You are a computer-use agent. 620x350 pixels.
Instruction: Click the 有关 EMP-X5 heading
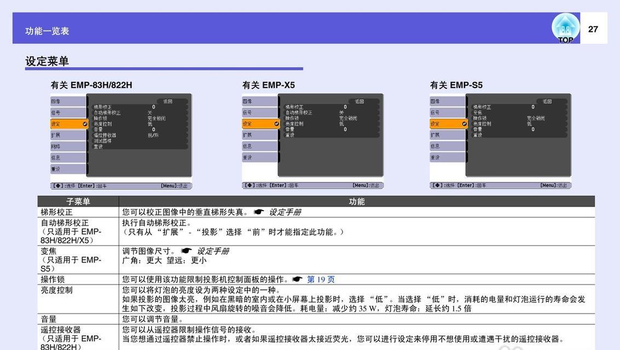pyautogui.click(x=269, y=85)
